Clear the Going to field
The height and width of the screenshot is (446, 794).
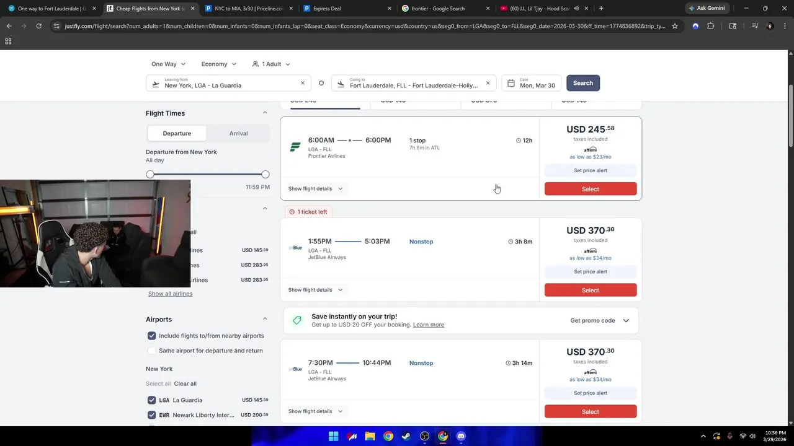click(x=488, y=83)
